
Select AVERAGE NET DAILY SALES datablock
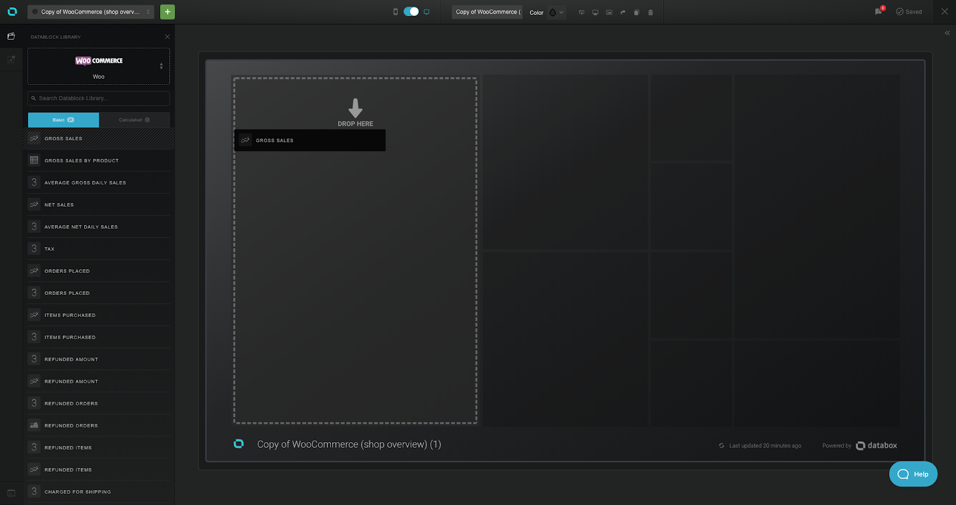pyautogui.click(x=99, y=227)
